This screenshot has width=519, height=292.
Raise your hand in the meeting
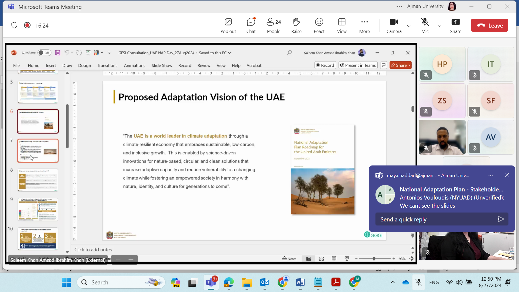tap(296, 25)
